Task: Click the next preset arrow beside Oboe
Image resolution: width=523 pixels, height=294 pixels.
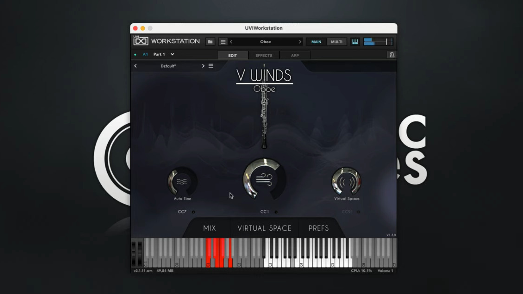Action: tap(300, 42)
